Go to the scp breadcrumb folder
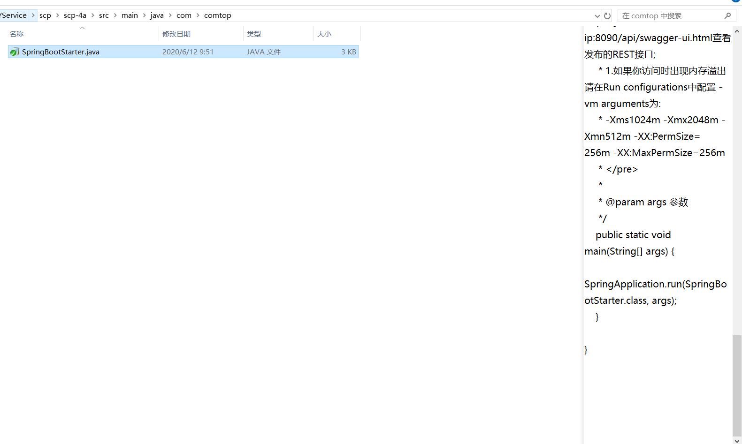Viewport: 742px width, 444px height. (45, 15)
